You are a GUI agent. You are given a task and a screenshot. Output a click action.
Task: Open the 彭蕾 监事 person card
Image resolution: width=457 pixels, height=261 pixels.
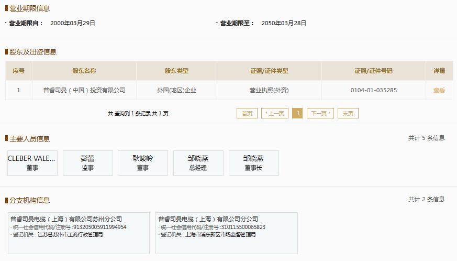[x=88, y=163]
